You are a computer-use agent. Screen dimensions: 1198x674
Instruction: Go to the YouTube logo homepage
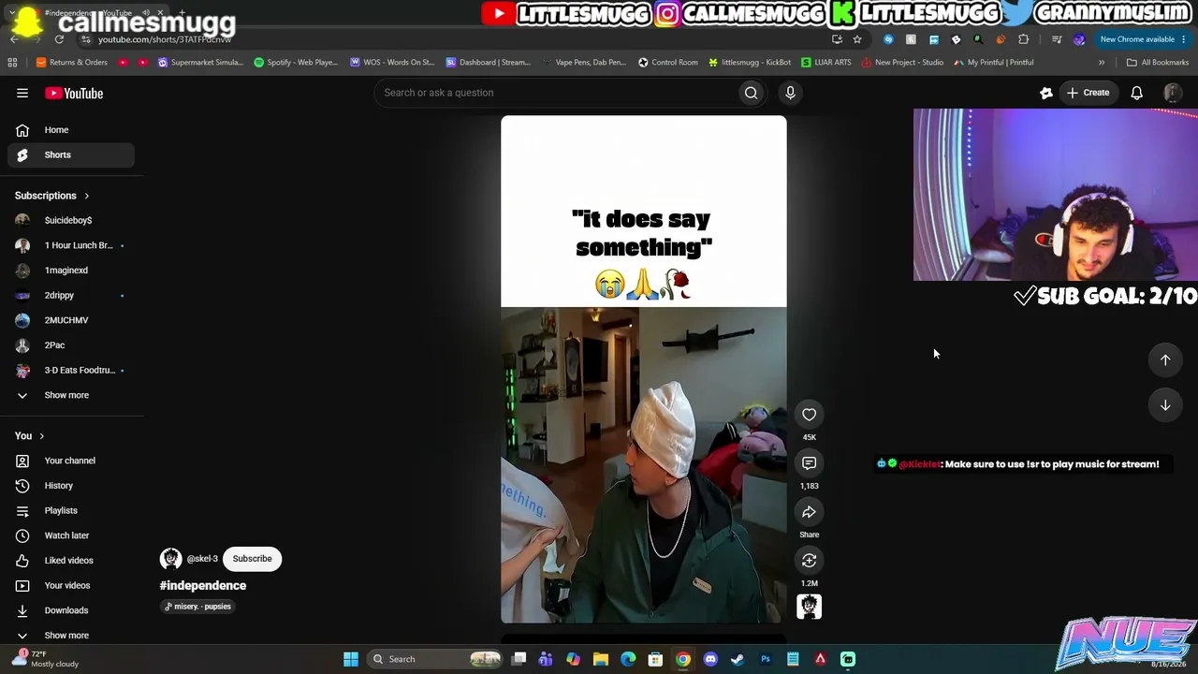(74, 93)
